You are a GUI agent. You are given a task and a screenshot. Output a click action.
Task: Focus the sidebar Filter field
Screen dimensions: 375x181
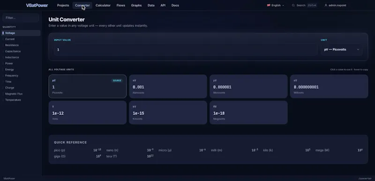pos(21,18)
